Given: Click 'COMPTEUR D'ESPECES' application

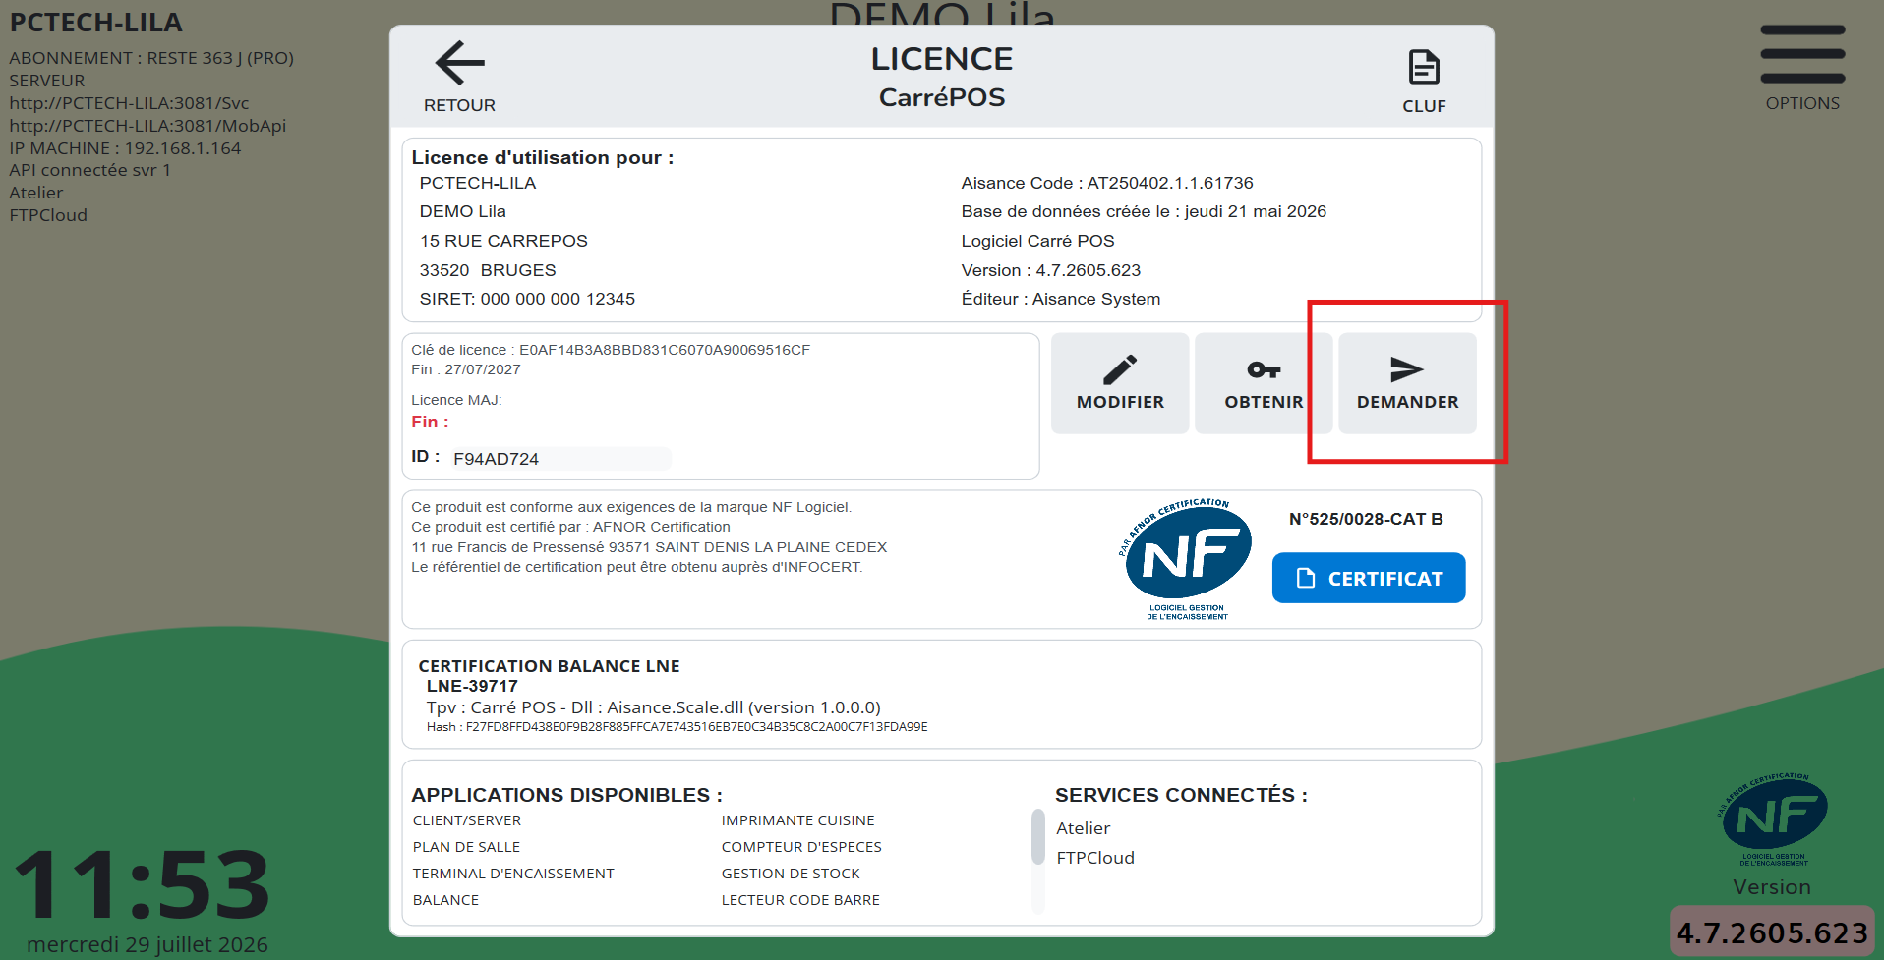Looking at the screenshot, I should (x=801, y=847).
